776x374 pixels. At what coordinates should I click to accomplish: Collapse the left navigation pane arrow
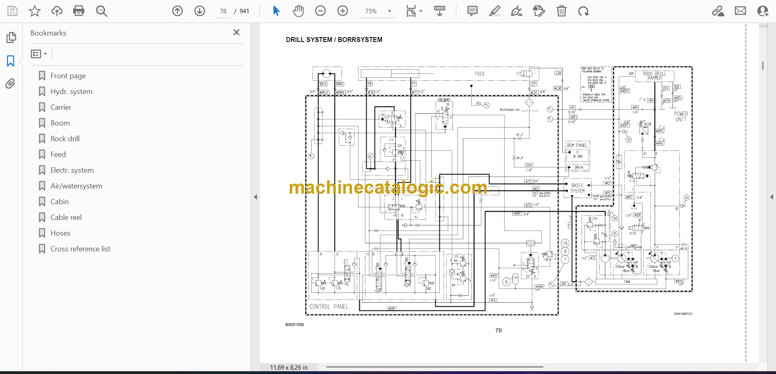pos(255,197)
